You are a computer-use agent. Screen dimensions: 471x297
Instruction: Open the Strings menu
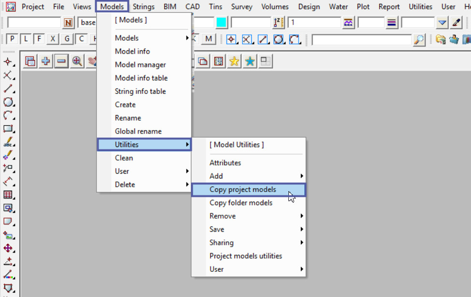143,7
